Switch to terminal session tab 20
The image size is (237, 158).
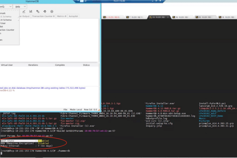[x=205, y=17]
